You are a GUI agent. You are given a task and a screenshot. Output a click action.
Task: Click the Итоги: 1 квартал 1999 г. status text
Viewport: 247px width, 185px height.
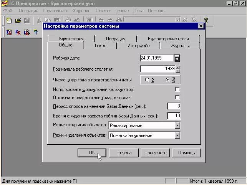click(x=214, y=181)
